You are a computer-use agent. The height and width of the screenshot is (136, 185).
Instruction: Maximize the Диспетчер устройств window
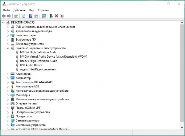coord(168,4)
